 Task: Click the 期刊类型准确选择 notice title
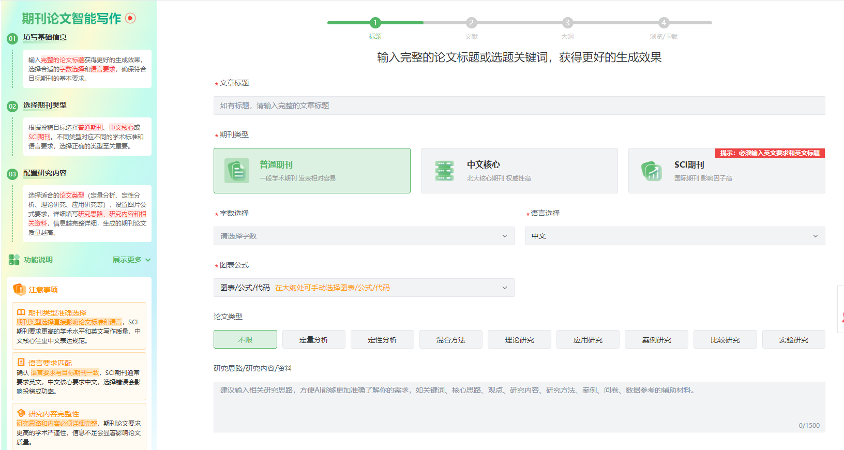pyautogui.click(x=57, y=313)
